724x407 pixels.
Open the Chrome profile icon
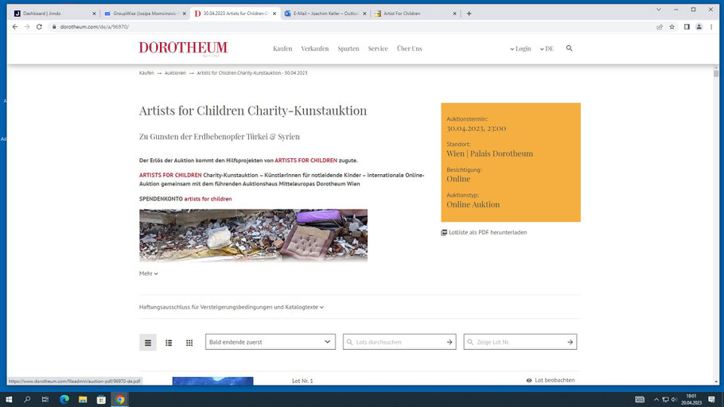[x=699, y=27]
